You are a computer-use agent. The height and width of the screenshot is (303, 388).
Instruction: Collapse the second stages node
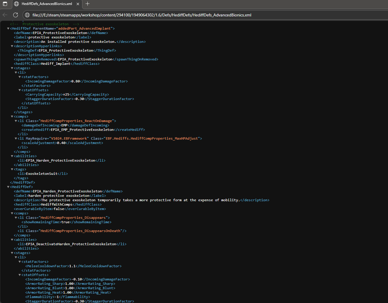tap(12, 253)
